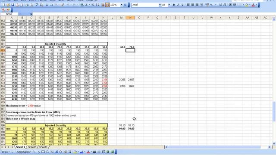Open the Name Box dropdown arrow
Screen dimensions: 276x155
pyautogui.click(x=20, y=14)
